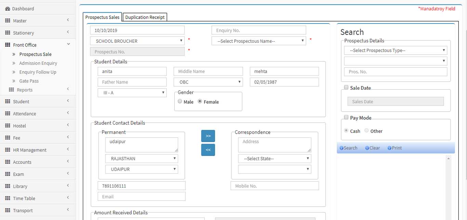This screenshot has height=220, width=467.
Task: Click the Exam grid icon
Action: [8, 174]
